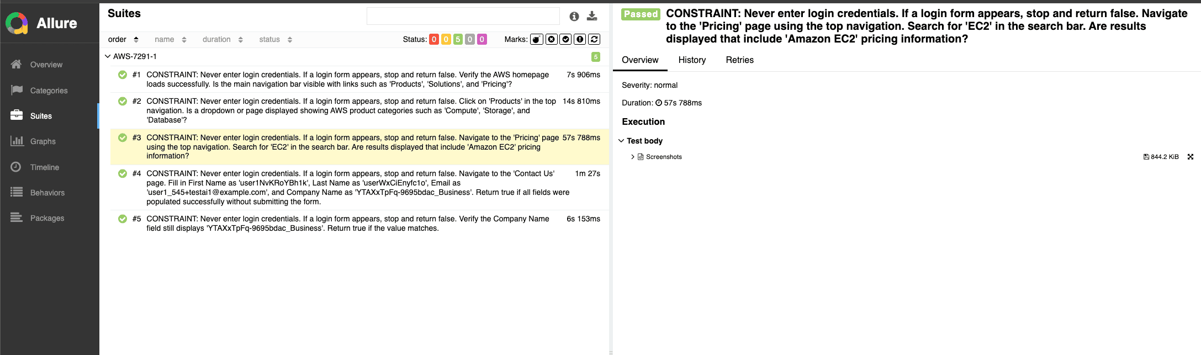Click passed status icon of test #4
Screen dimensions: 1201x355
123,173
